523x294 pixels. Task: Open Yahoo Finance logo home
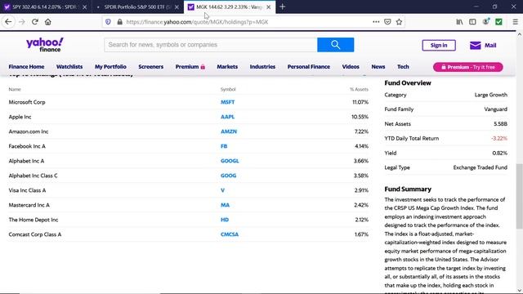[x=45, y=45]
